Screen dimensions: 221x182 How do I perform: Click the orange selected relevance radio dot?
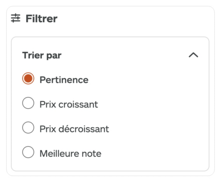click(28, 78)
